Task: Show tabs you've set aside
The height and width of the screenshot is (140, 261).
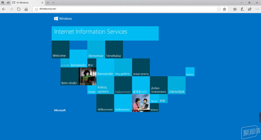Action: click(3, 2)
